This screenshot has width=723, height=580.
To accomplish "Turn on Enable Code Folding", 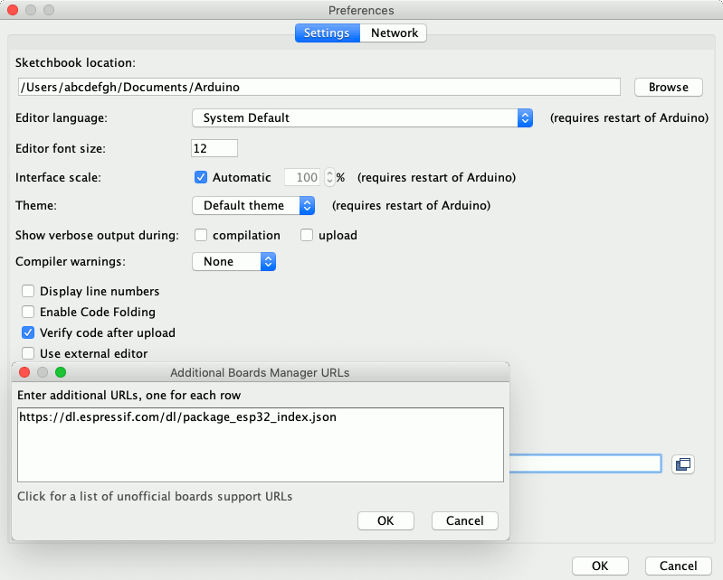I will click(x=28, y=313).
